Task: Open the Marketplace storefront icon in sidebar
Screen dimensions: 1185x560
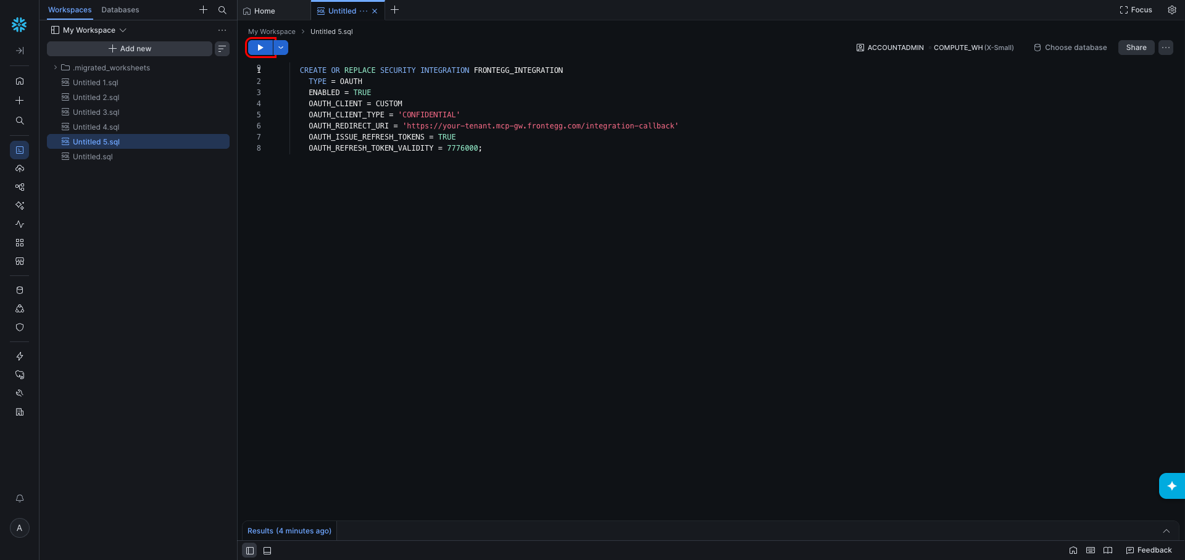Action: pos(20,261)
